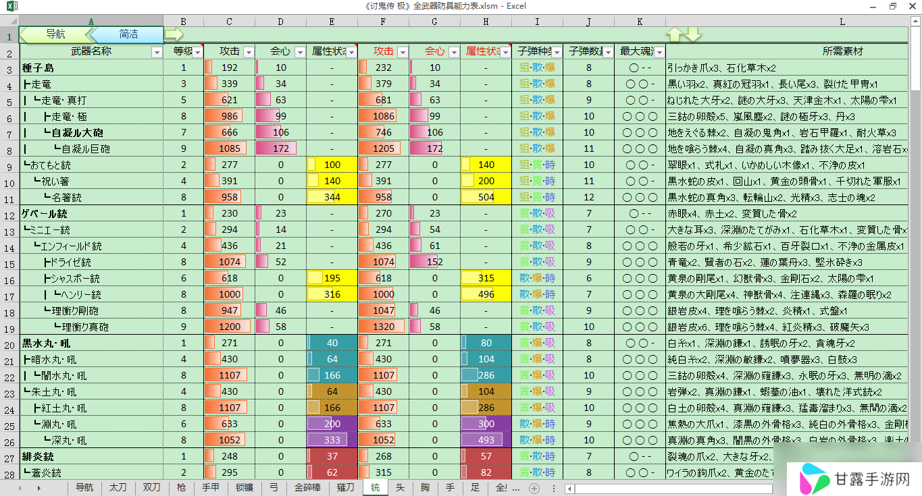Image resolution: width=922 pixels, height=496 pixels.
Task: Select the red 1320 attack cell
Action: click(384, 327)
